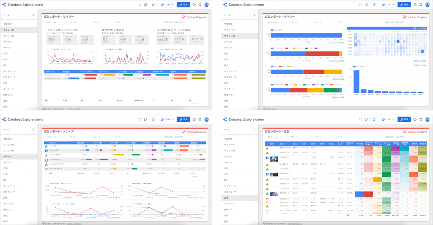433x225 pixels.
Task: Open date range picker in サマリー01 report
Action: coord(184,22)
